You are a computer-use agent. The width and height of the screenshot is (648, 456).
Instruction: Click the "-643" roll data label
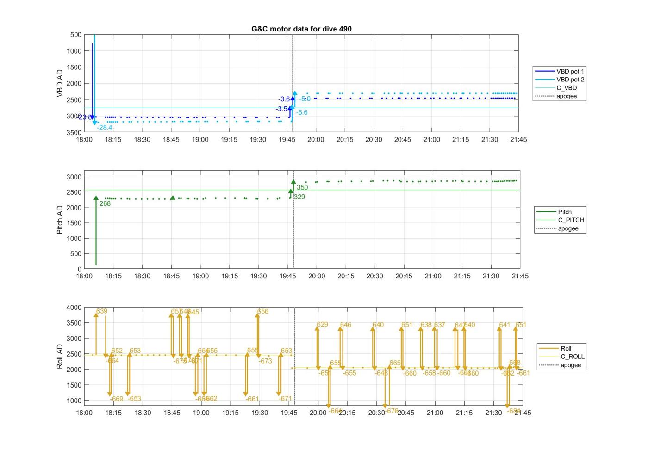[381, 373]
